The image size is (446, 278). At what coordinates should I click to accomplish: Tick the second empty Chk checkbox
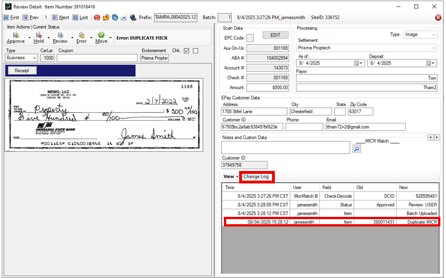pos(196,51)
